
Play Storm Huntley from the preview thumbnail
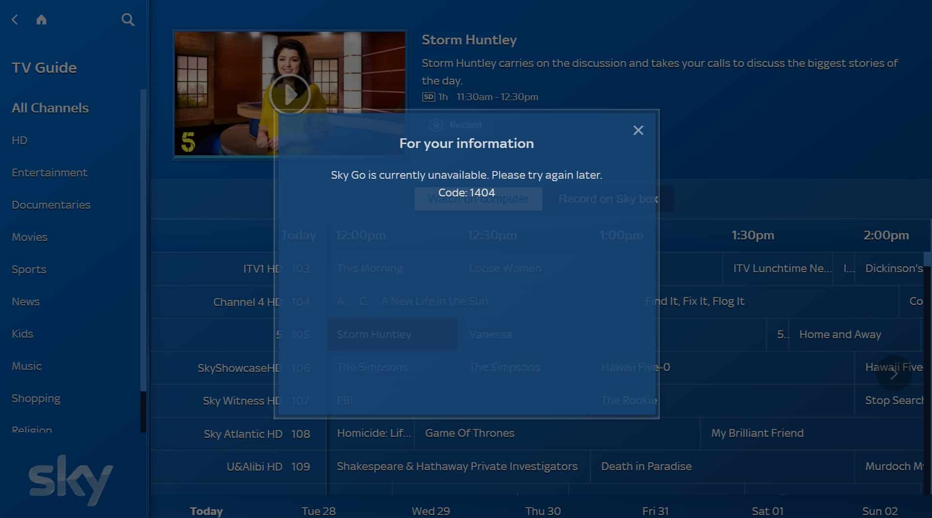click(x=290, y=94)
